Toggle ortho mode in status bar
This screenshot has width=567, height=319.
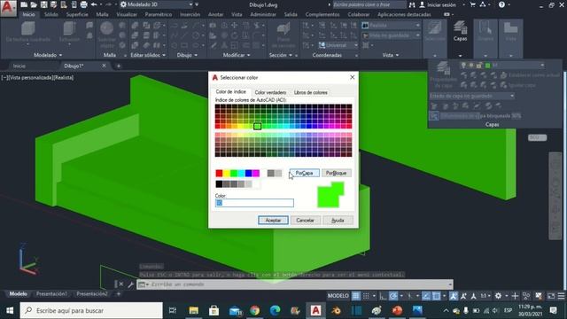(383, 296)
